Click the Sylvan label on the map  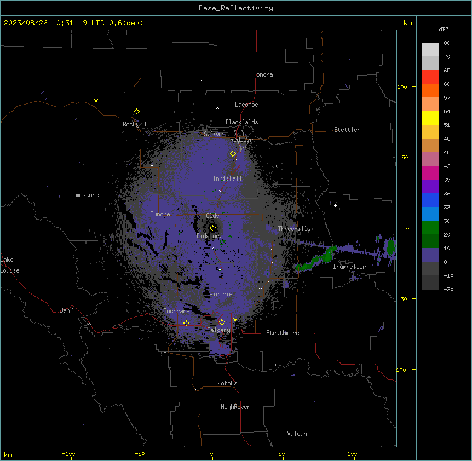[x=214, y=134]
